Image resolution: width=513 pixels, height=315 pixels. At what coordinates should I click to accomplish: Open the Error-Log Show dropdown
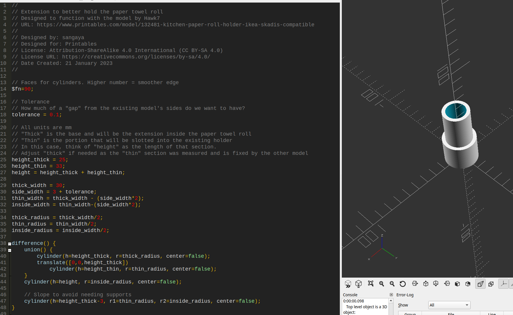point(449,305)
